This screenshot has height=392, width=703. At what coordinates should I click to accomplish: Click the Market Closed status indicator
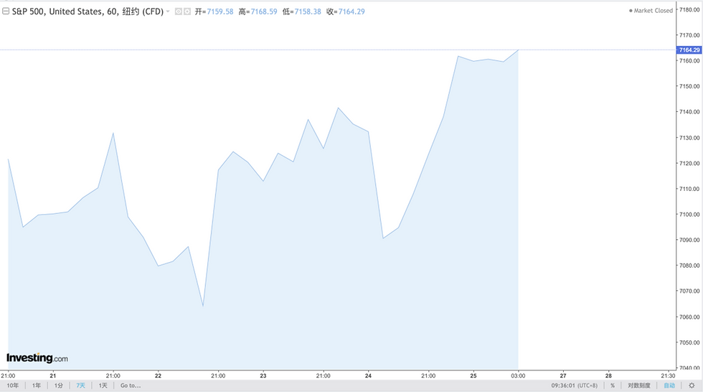651,11
